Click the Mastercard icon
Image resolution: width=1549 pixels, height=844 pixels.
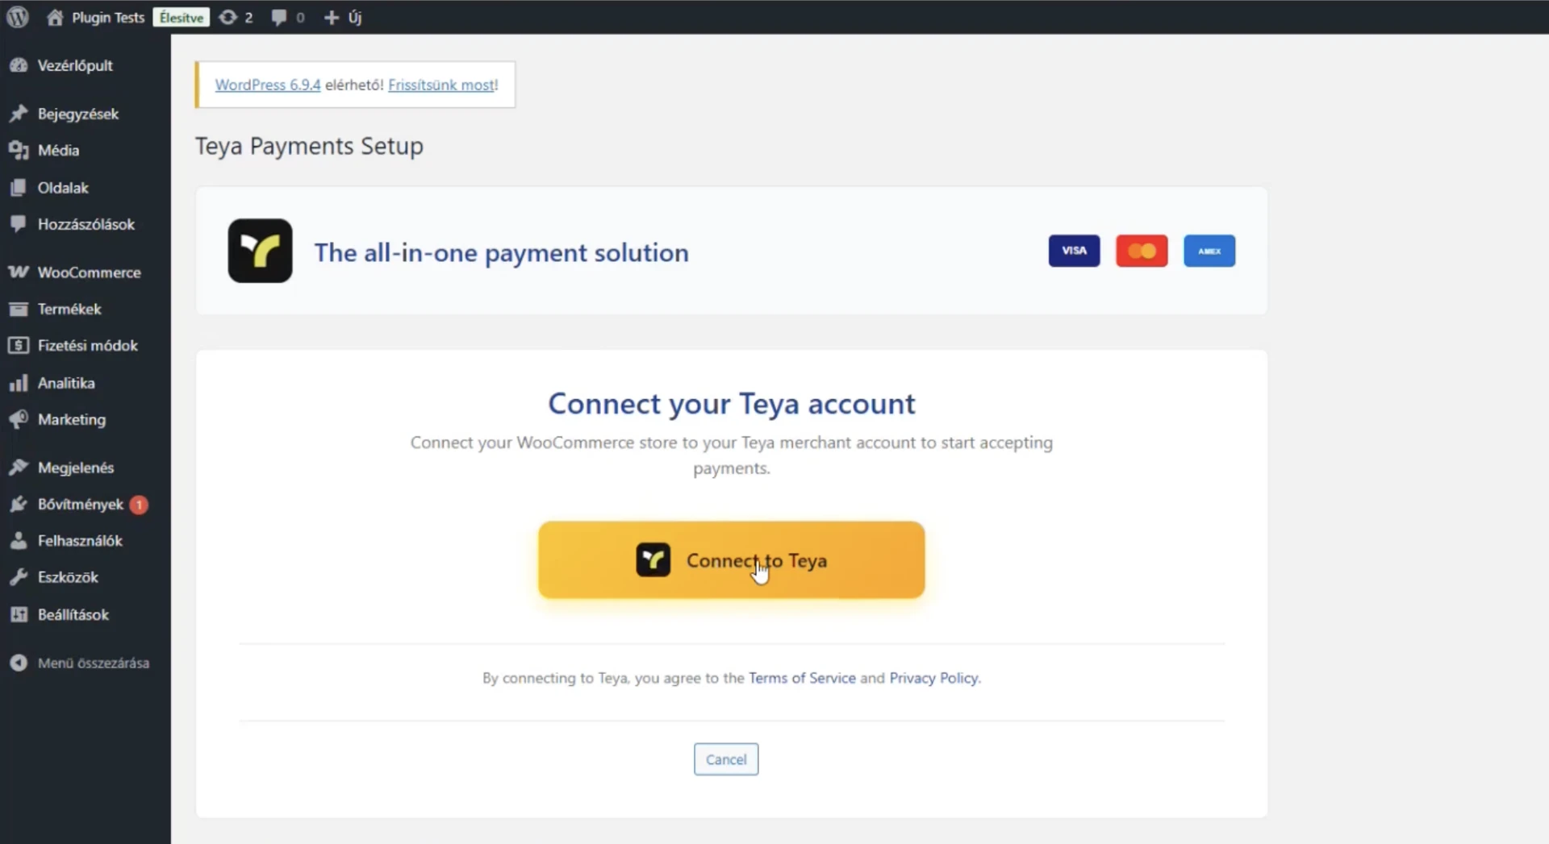point(1142,251)
